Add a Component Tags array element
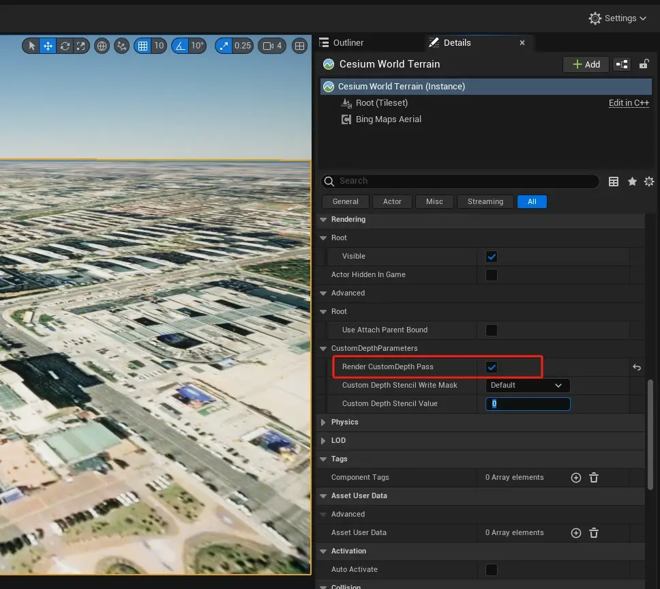This screenshot has height=589, width=660. (576, 477)
